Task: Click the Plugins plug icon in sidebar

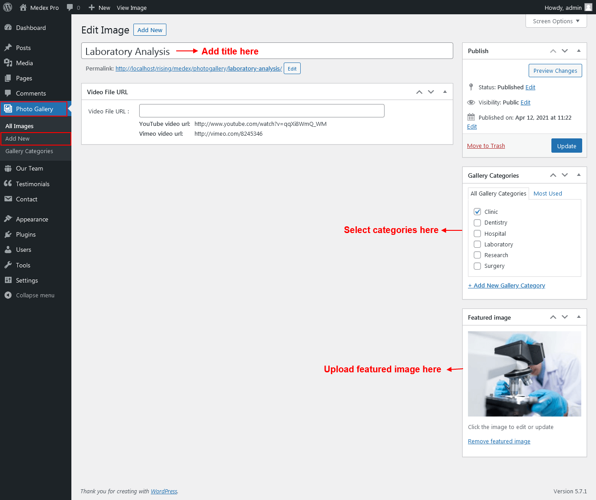Action: [x=8, y=234]
